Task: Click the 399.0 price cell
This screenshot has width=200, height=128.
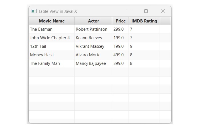Action: [119, 63]
